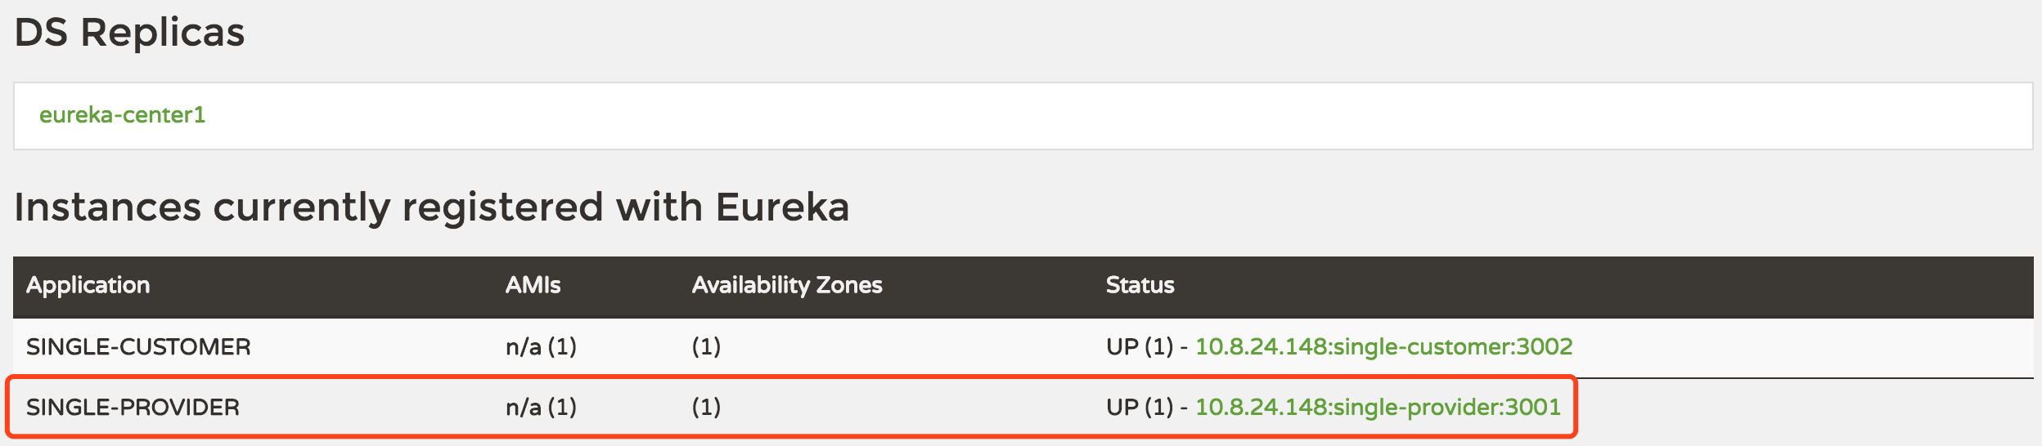Click the AMIs column header
Viewport: 2042px width, 446px height.
(533, 285)
